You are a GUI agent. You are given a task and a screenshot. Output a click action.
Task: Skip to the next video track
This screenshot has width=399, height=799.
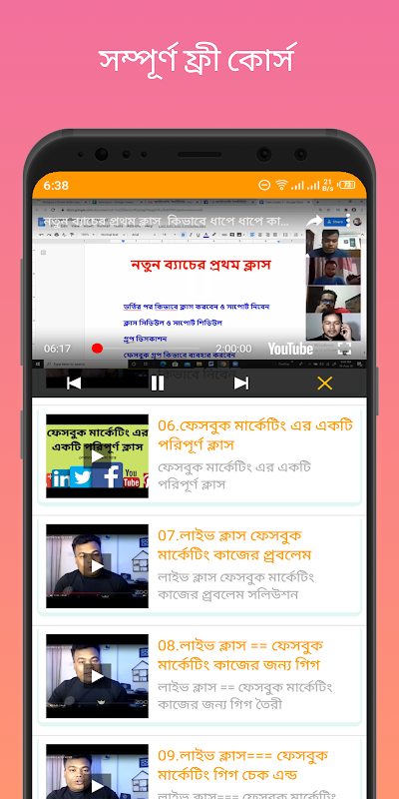pyautogui.click(x=241, y=384)
